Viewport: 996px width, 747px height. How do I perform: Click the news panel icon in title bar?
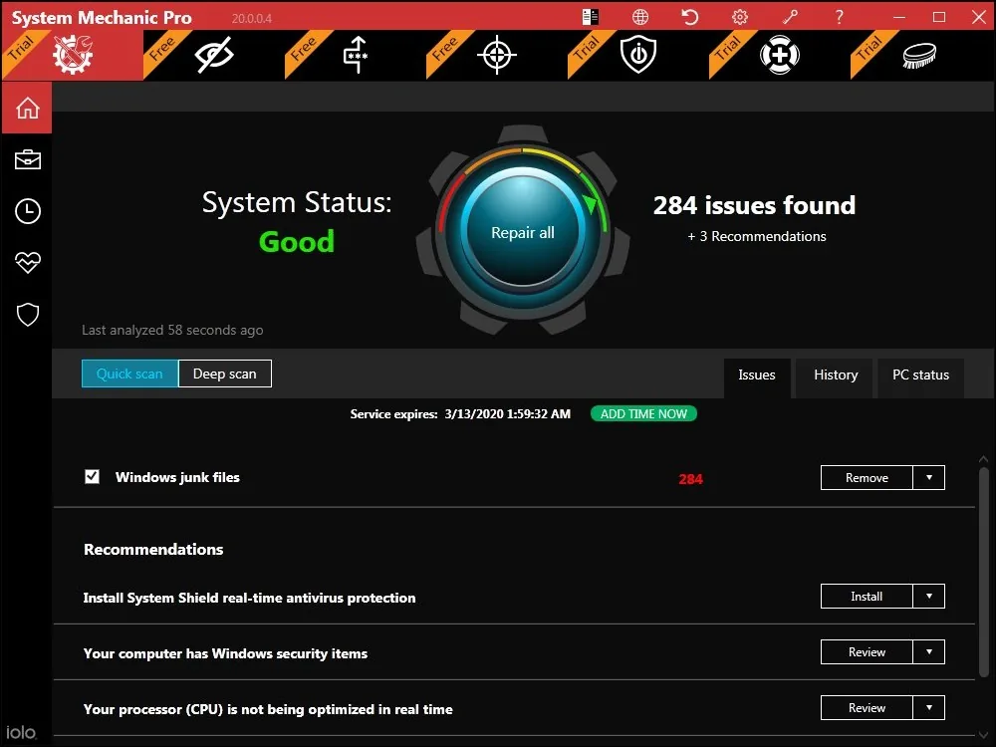click(590, 17)
